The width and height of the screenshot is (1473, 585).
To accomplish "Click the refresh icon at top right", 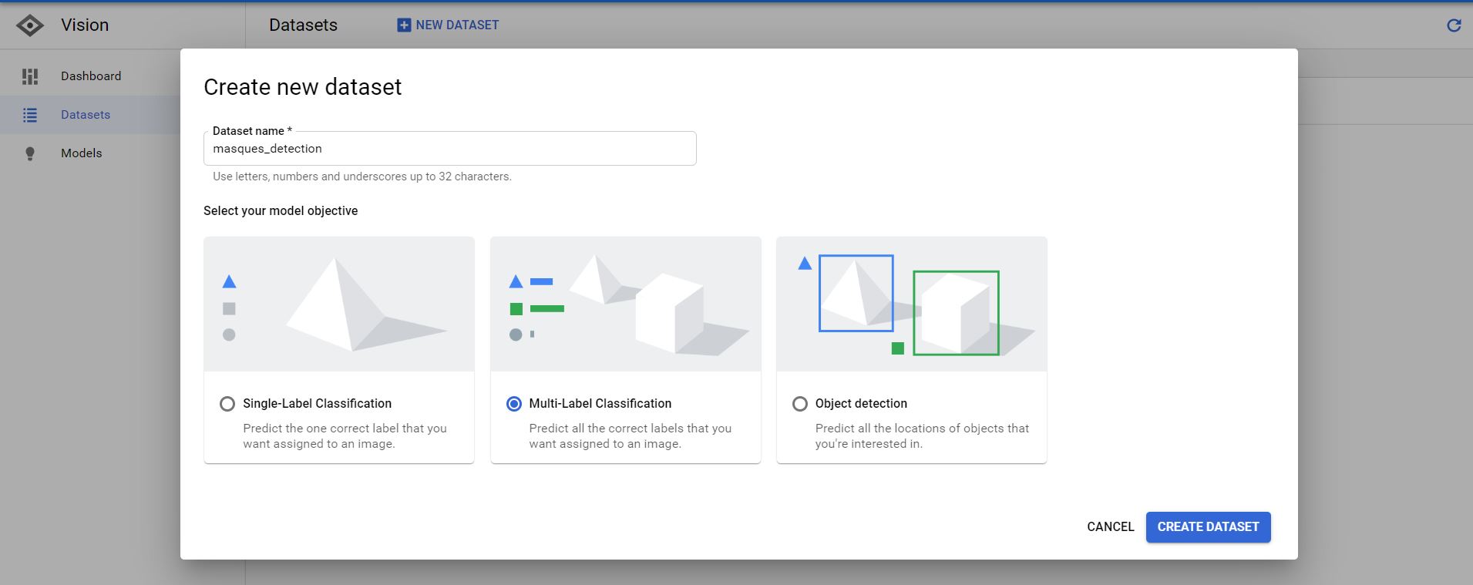I will point(1454,25).
